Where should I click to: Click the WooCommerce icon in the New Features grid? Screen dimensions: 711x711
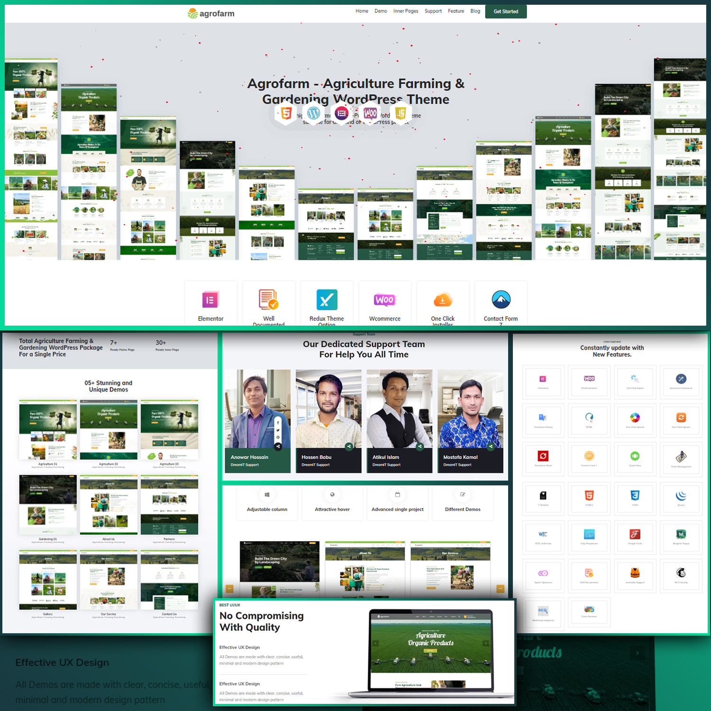point(589,378)
